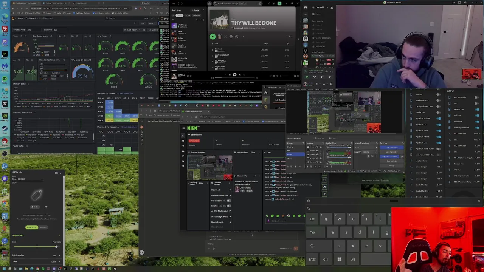Screen dimensions: 484x272
Task: Select Auto level mode in MOTIV Mix
Action: pyautogui.click(x=32, y=227)
